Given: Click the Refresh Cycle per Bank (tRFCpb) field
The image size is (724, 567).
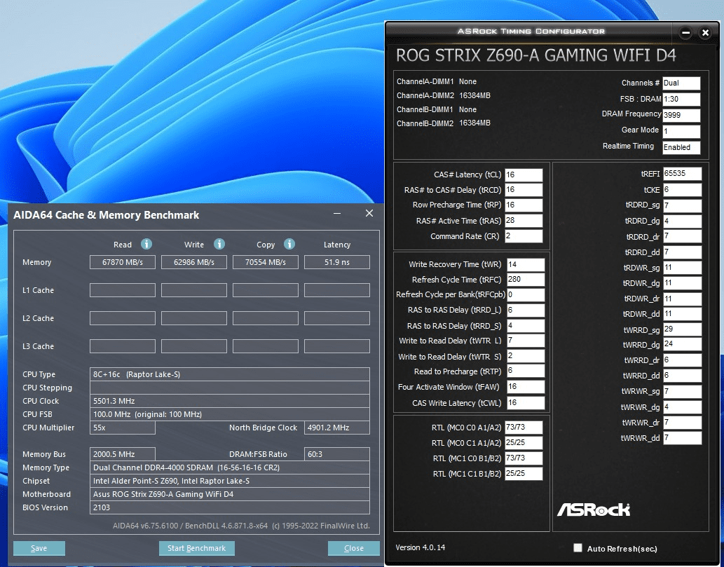Looking at the screenshot, I should [526, 294].
